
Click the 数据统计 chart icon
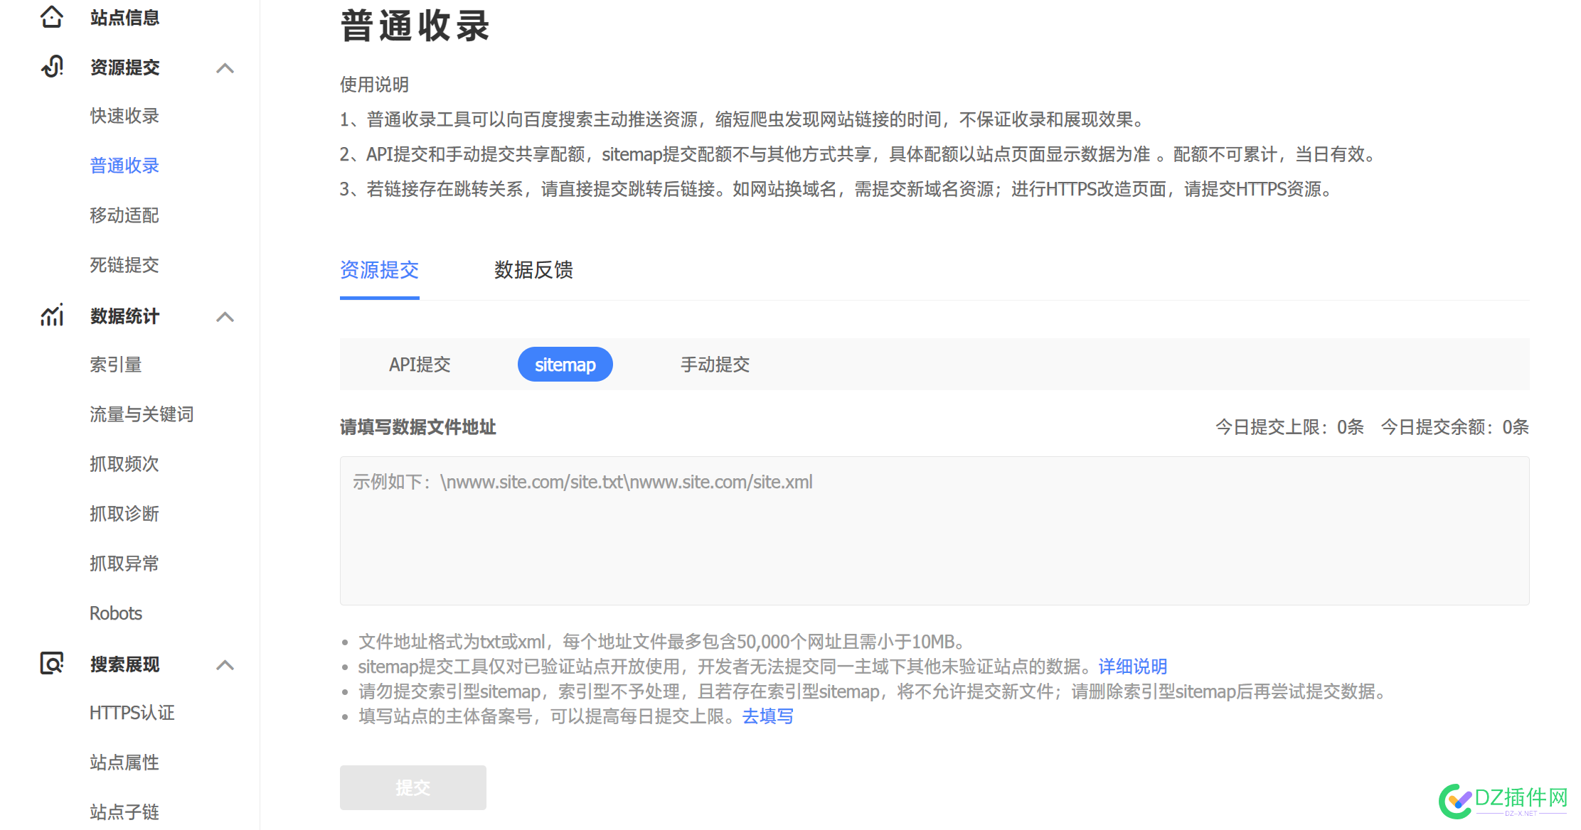click(x=52, y=316)
